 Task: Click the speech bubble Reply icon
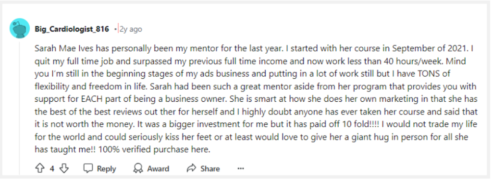pos(88,168)
